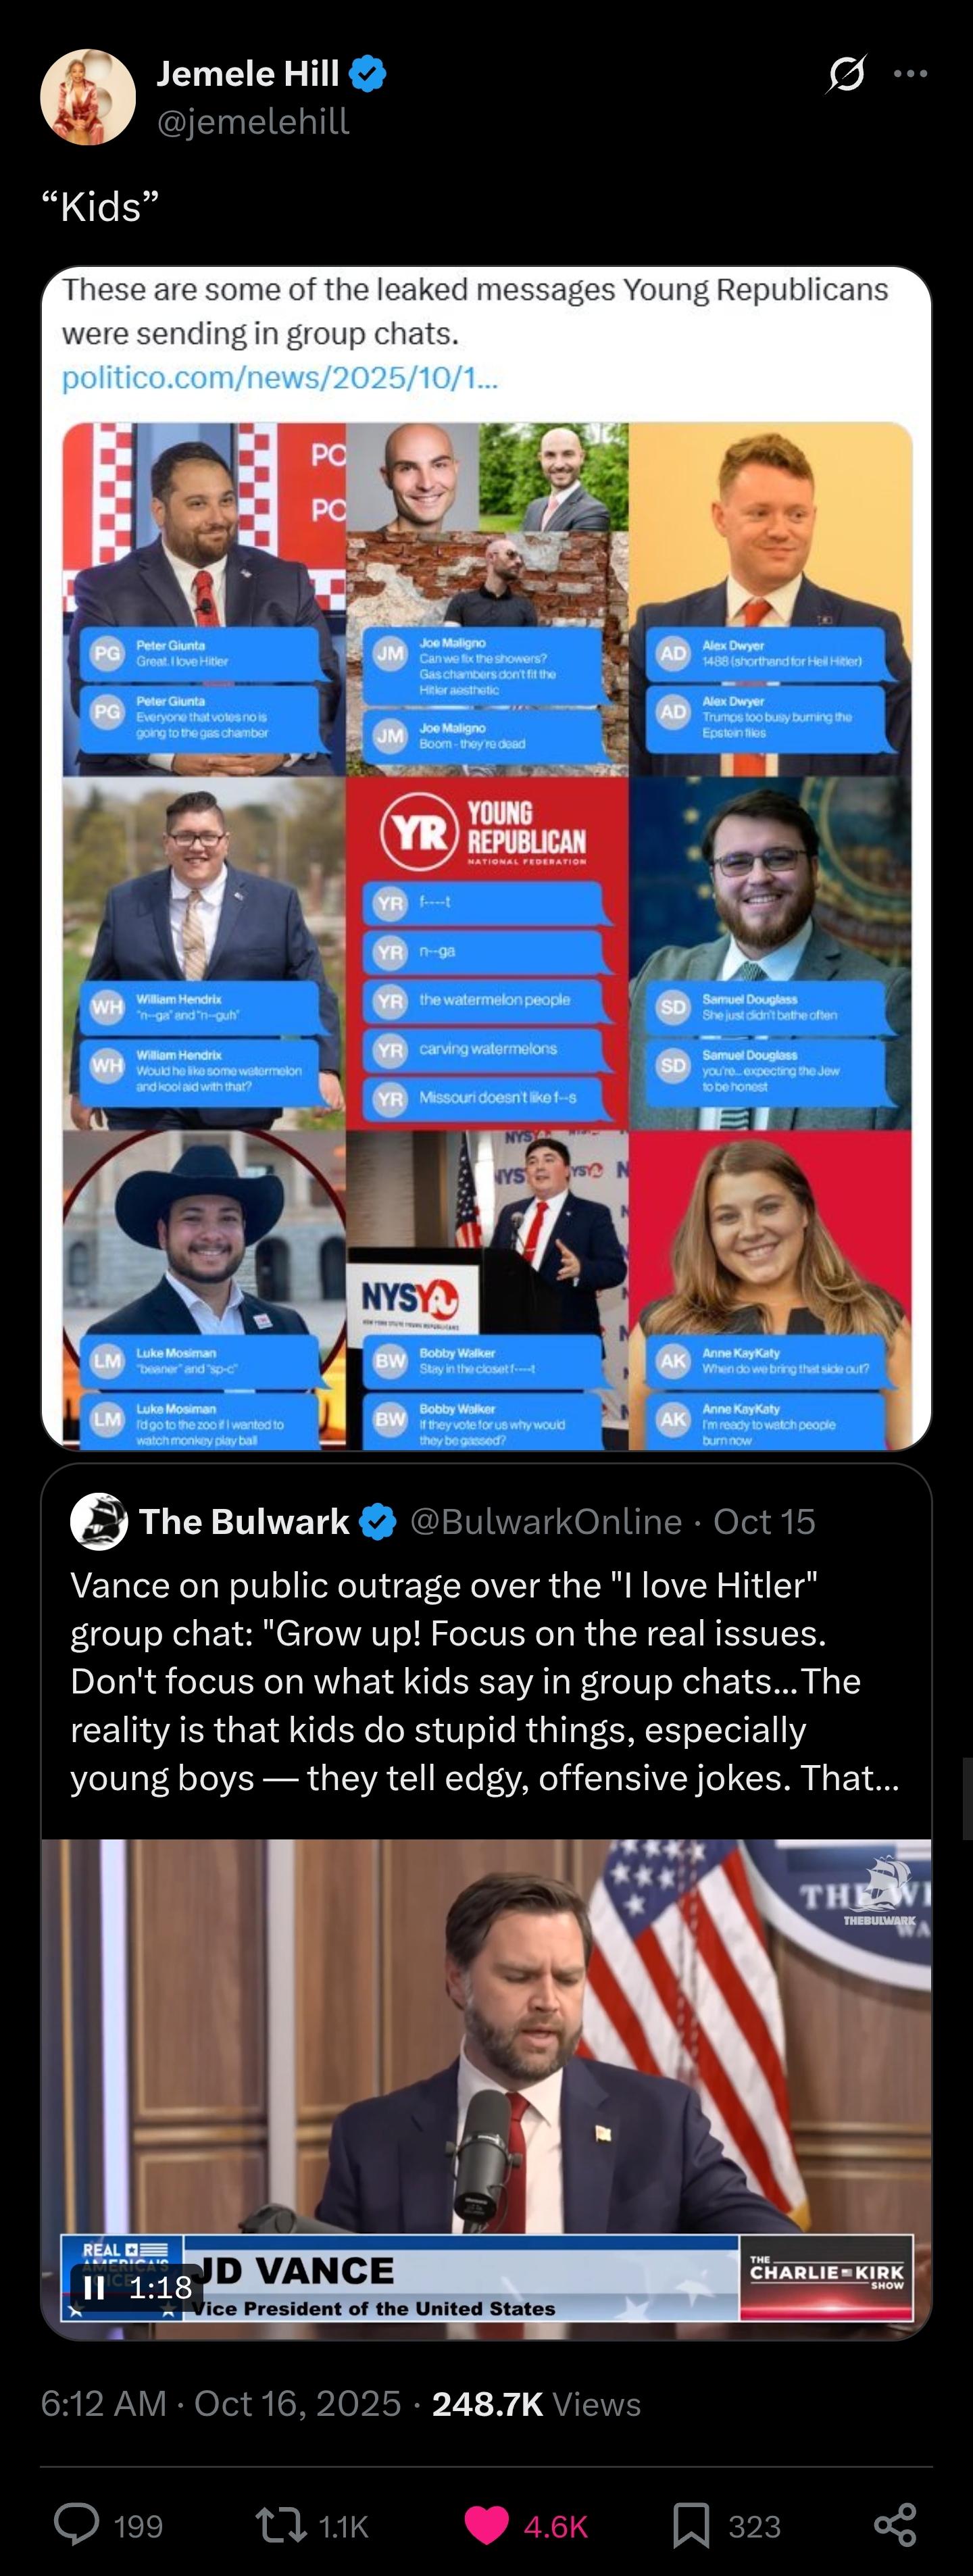The image size is (973, 2576).
Task: Click the quoted Bulwark post text
Action: [485, 1681]
